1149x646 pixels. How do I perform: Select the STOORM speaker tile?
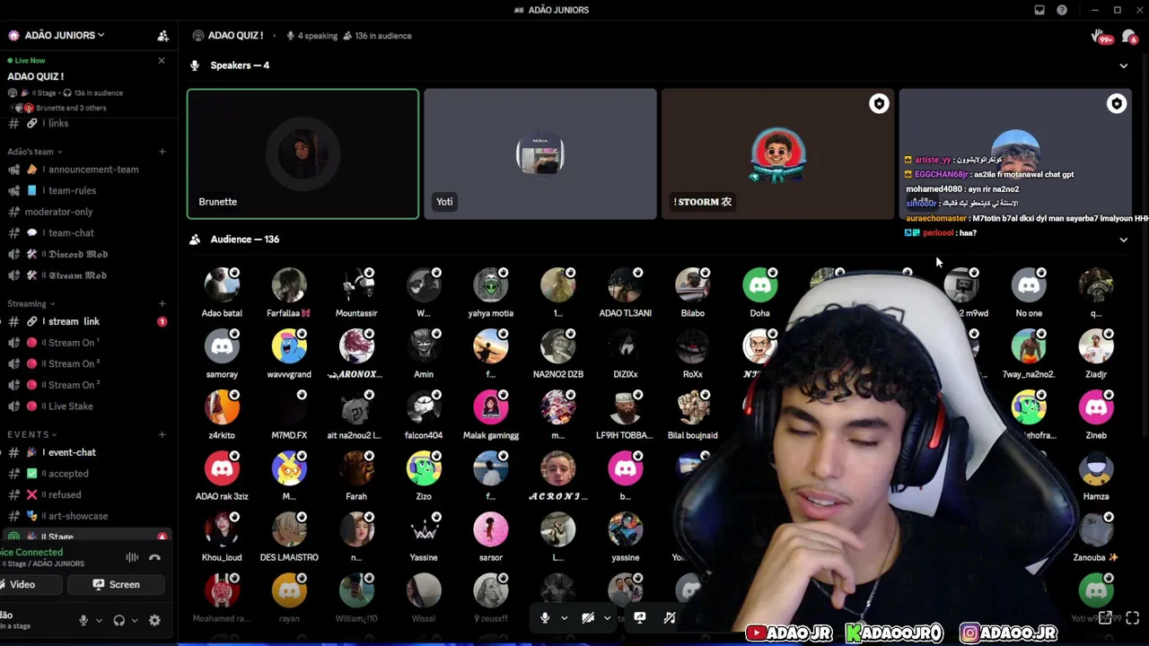(777, 153)
